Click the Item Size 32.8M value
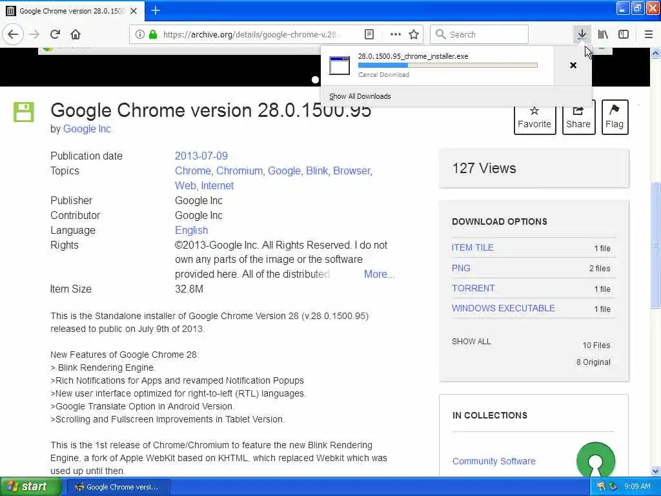Screen dimensions: 661x496 (189, 289)
